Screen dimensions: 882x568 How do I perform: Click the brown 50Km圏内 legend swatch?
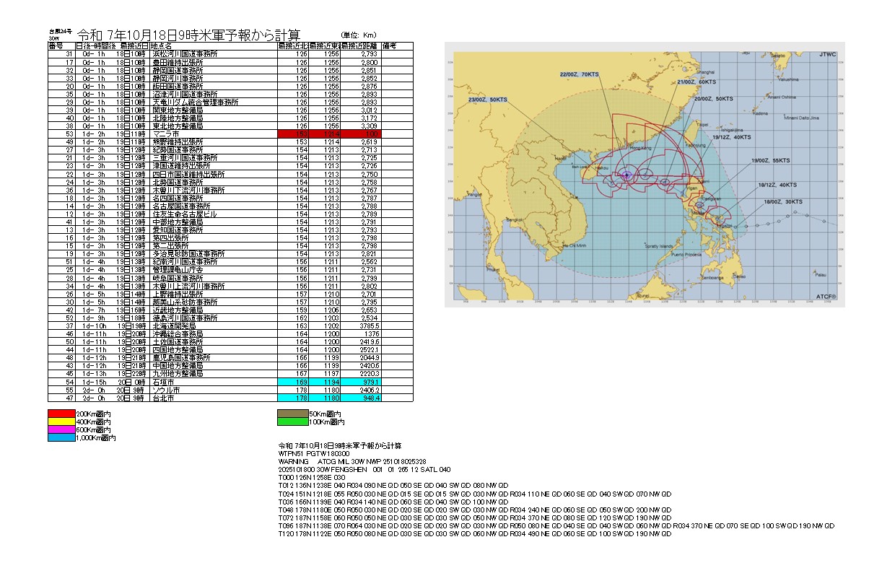(x=293, y=414)
